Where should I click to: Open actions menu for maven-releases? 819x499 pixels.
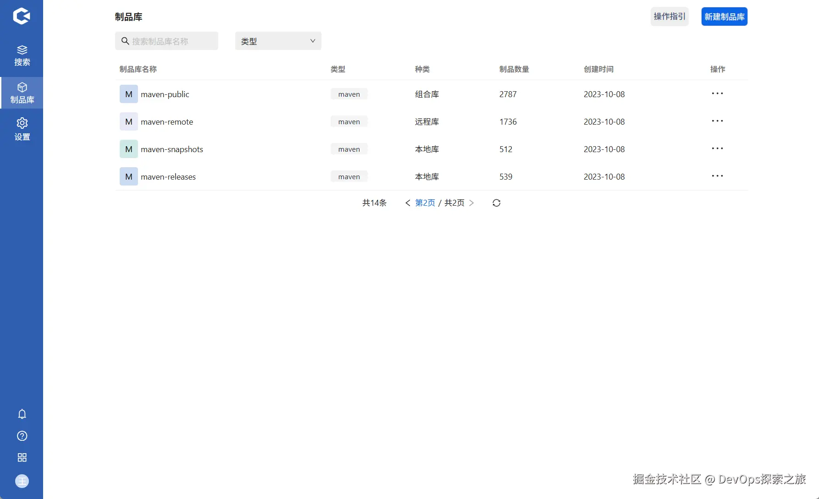tap(717, 176)
